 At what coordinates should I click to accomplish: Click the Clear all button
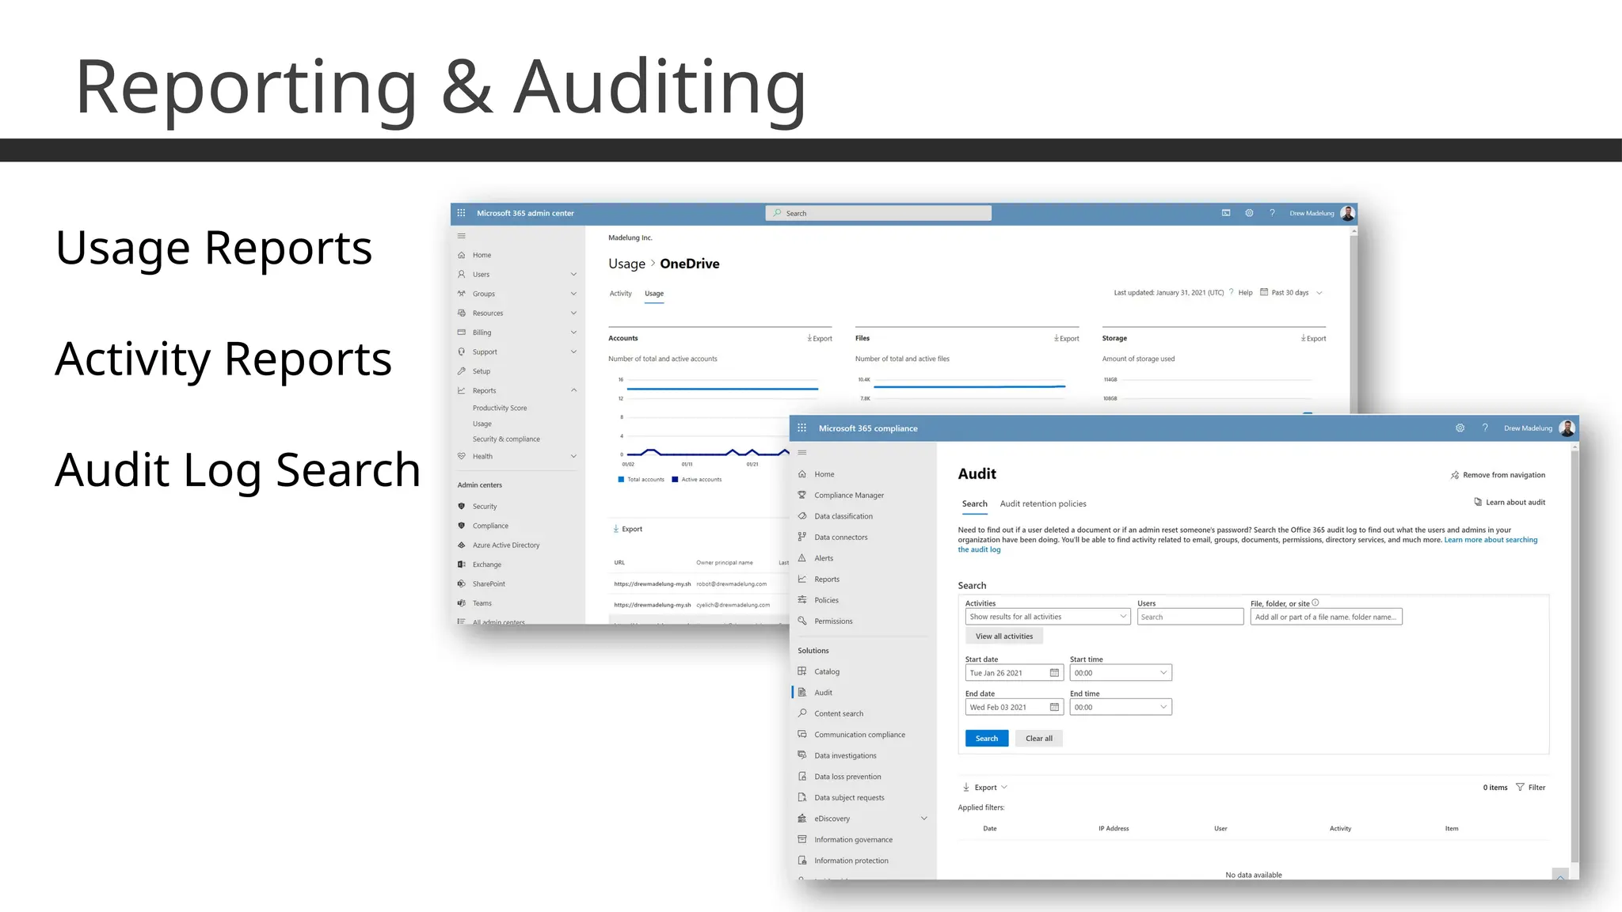pos(1039,739)
